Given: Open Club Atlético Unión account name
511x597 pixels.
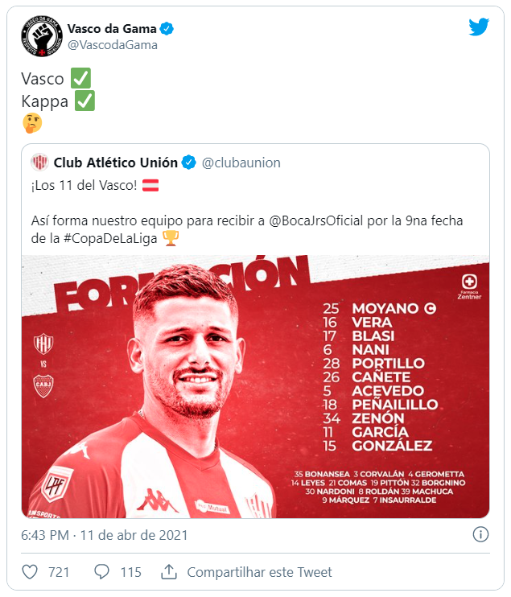Looking at the screenshot, I should point(117,163).
